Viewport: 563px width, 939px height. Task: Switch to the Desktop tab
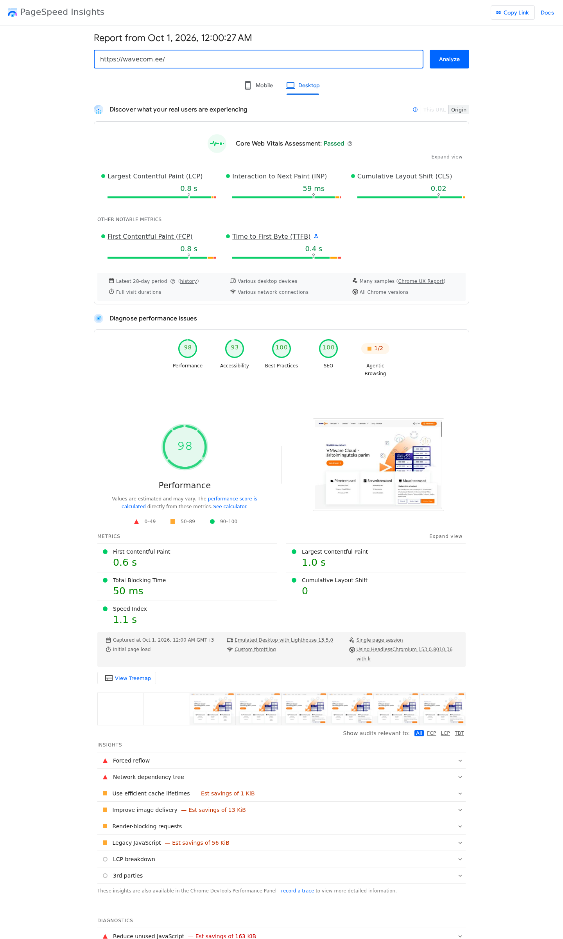pyautogui.click(x=303, y=85)
